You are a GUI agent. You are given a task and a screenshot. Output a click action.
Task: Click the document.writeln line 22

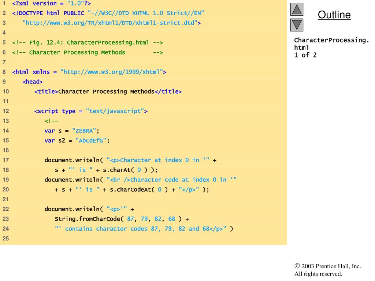[89, 209]
